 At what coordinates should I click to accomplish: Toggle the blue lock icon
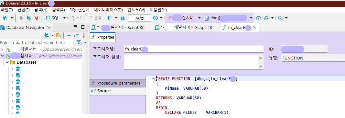[123, 18]
